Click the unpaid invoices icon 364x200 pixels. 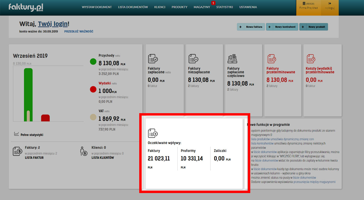(193, 59)
